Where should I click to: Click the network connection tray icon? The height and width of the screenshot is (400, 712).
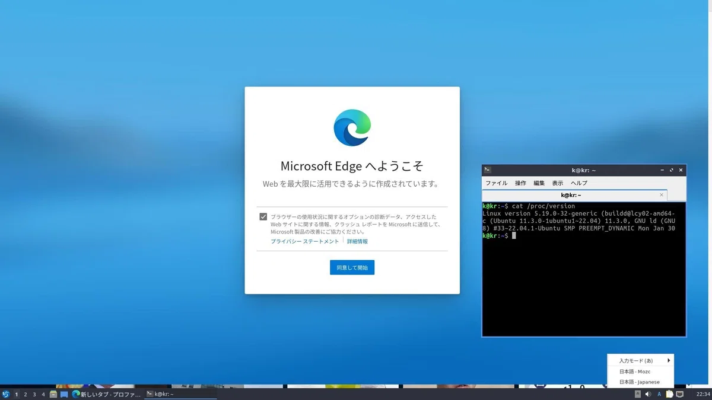[679, 394]
